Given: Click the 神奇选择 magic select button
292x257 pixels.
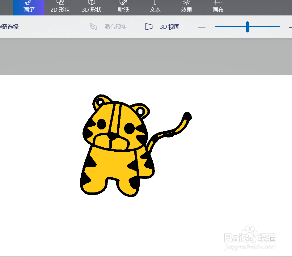Looking at the screenshot, I should (9, 27).
